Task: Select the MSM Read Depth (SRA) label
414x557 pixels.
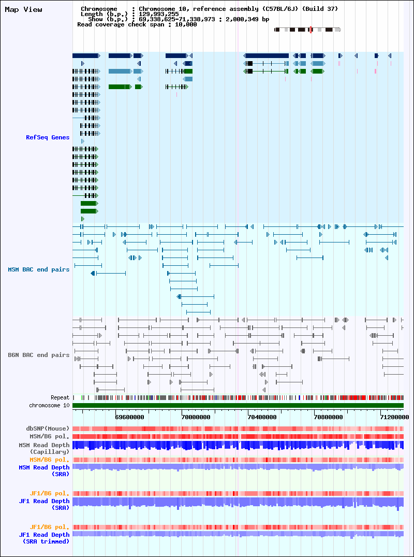Action: [44, 470]
